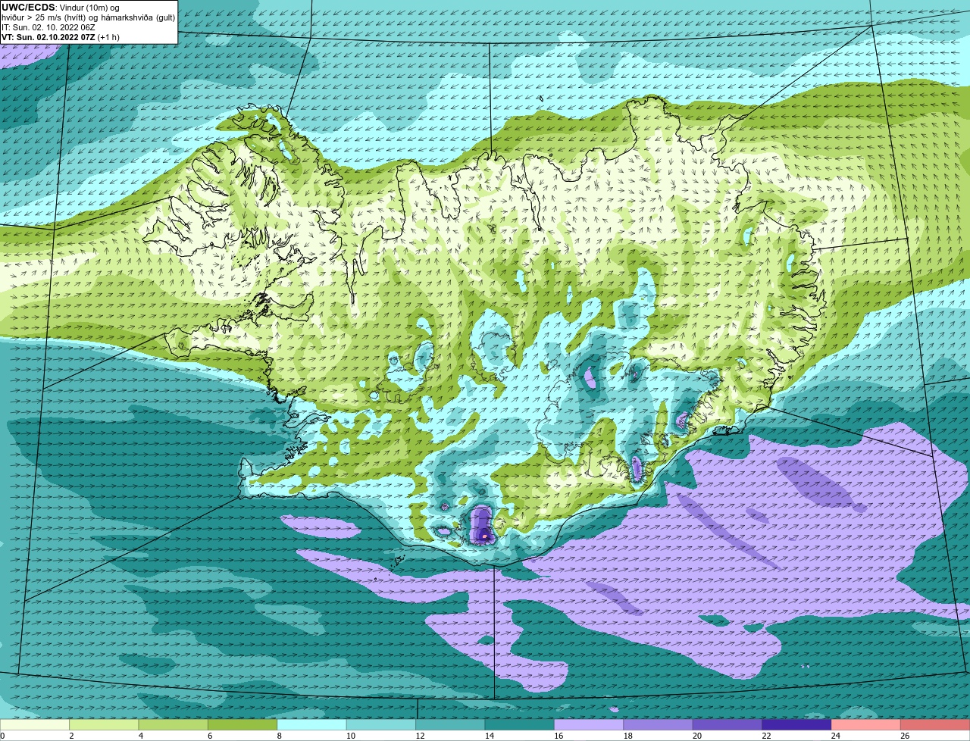This screenshot has width=970, height=741.
Task: Click the '26' tick label on the color scale
Action: [906, 736]
